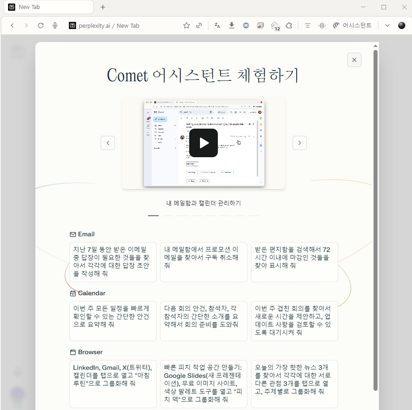
Task: Choose the '다음 회의 안건, 참석자' card
Action: (204, 321)
